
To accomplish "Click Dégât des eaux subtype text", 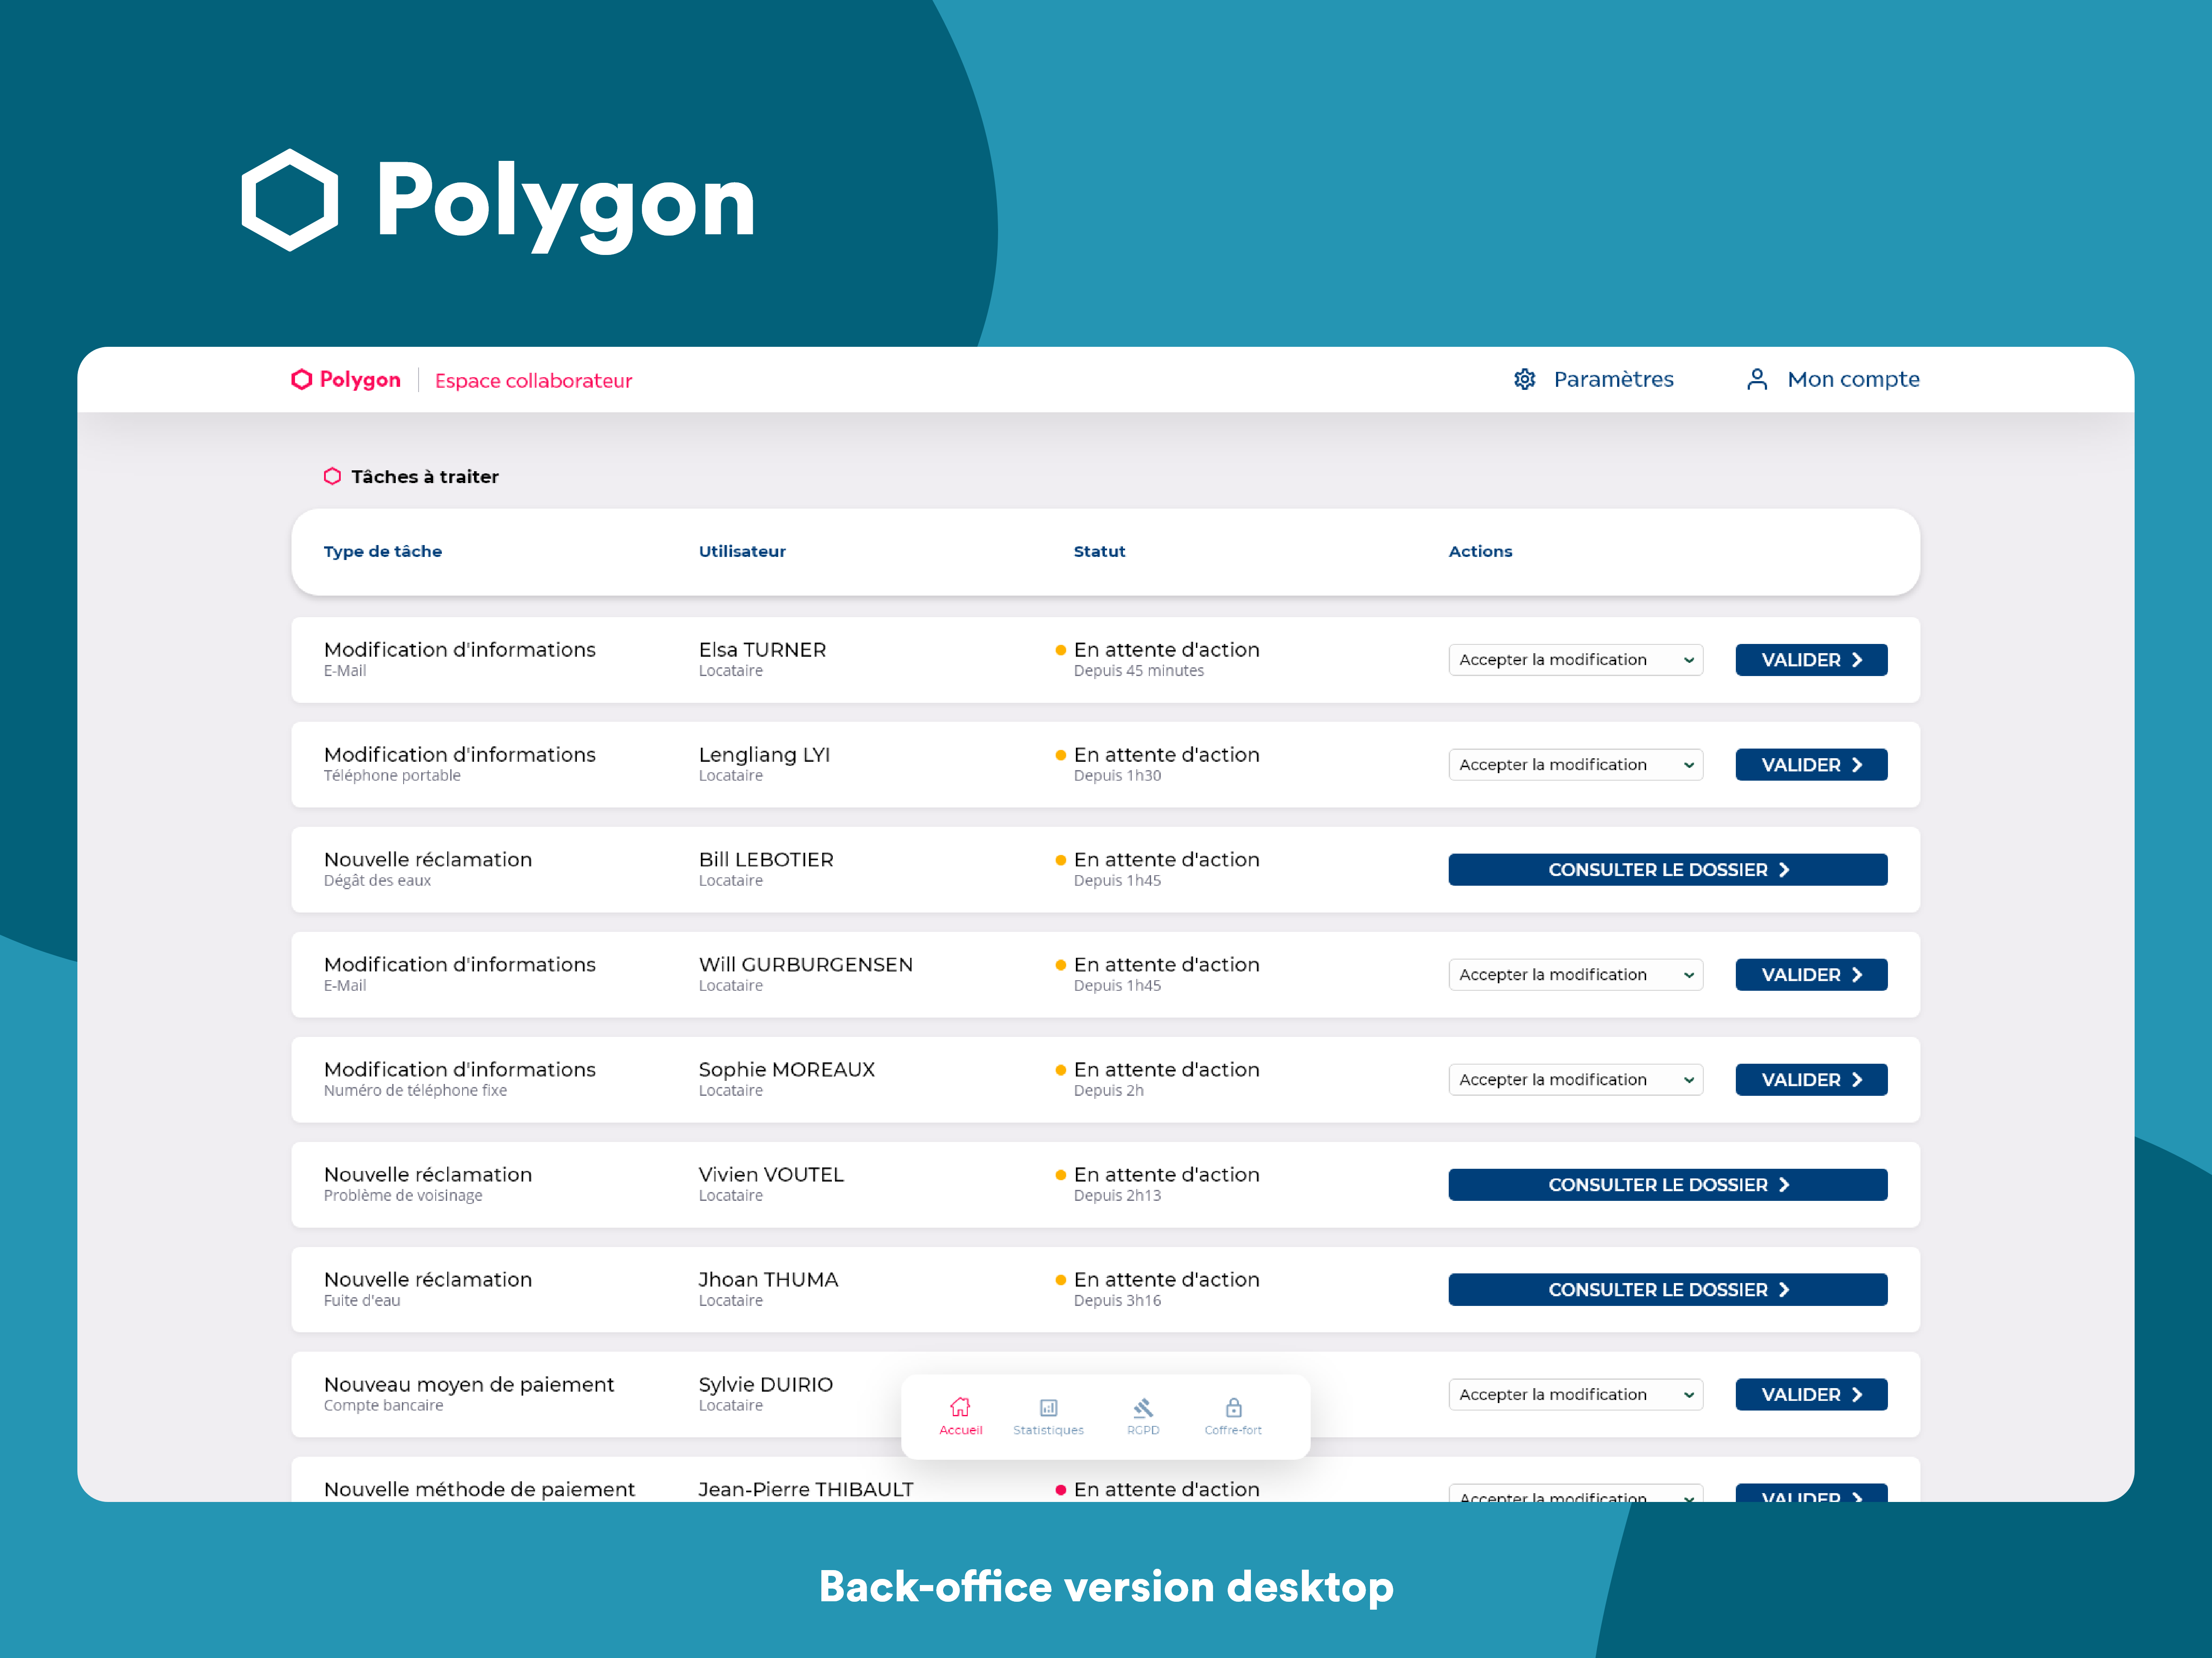I will 377,881.
